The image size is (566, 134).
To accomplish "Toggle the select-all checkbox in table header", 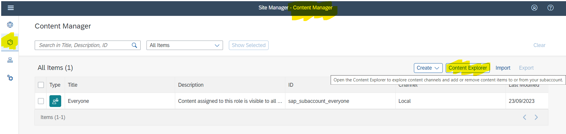I will click(41, 85).
